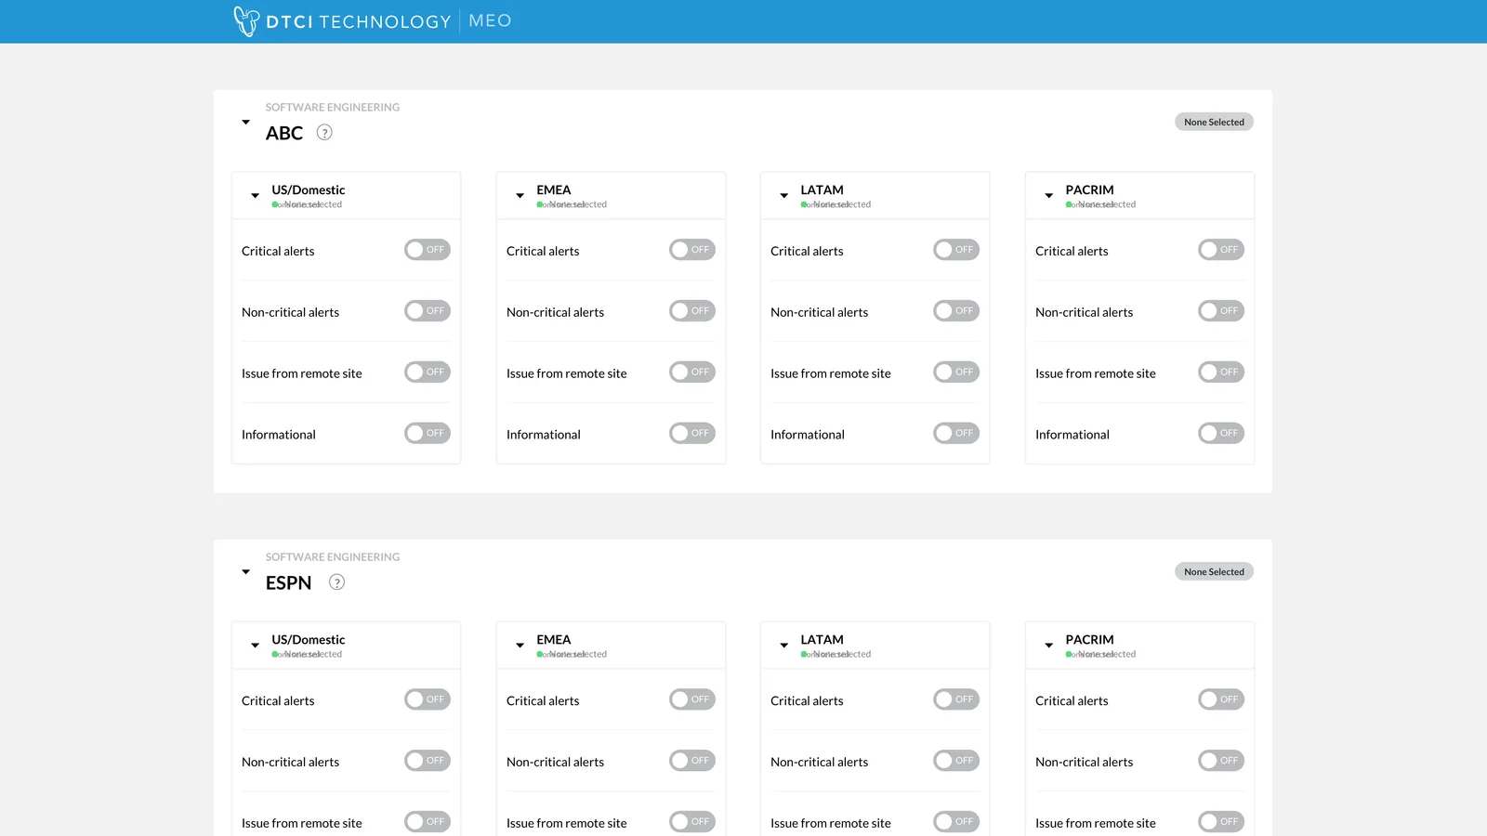1487x836 pixels.
Task: Select the ABC section title
Action: 284,133
